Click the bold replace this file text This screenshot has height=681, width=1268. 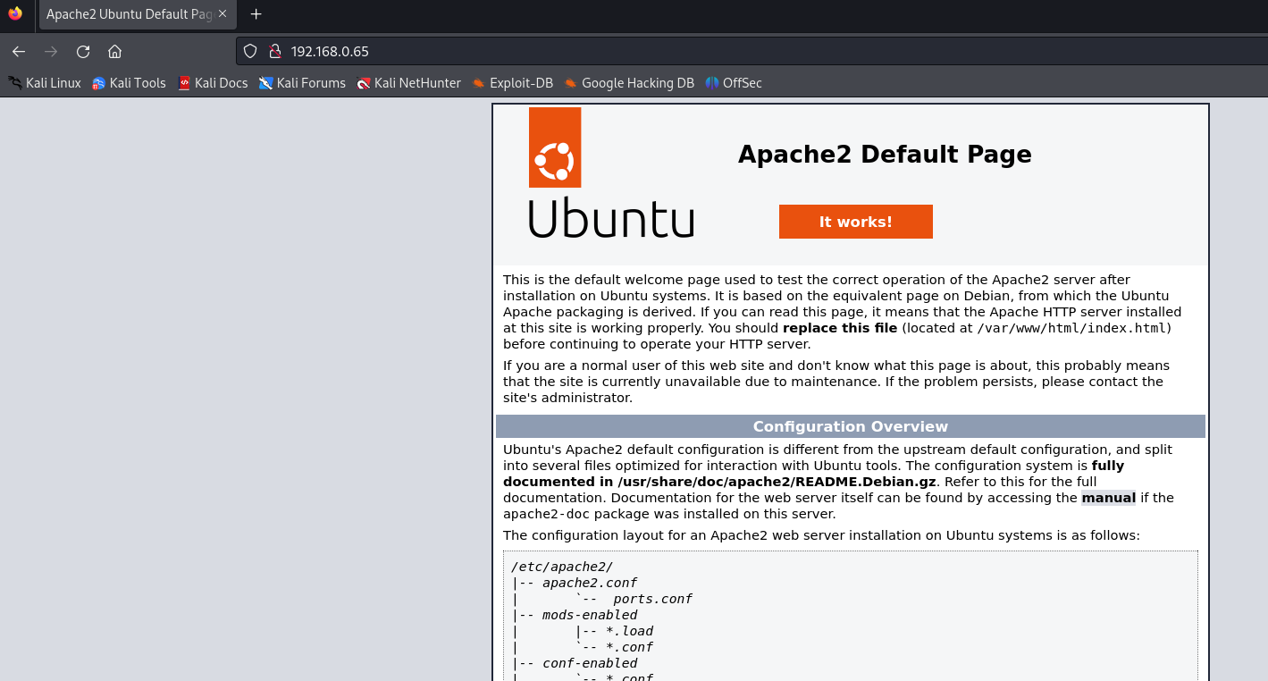click(x=840, y=328)
